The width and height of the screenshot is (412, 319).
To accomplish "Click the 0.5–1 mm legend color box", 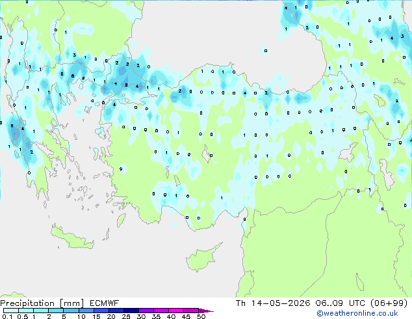I will 26,311.
